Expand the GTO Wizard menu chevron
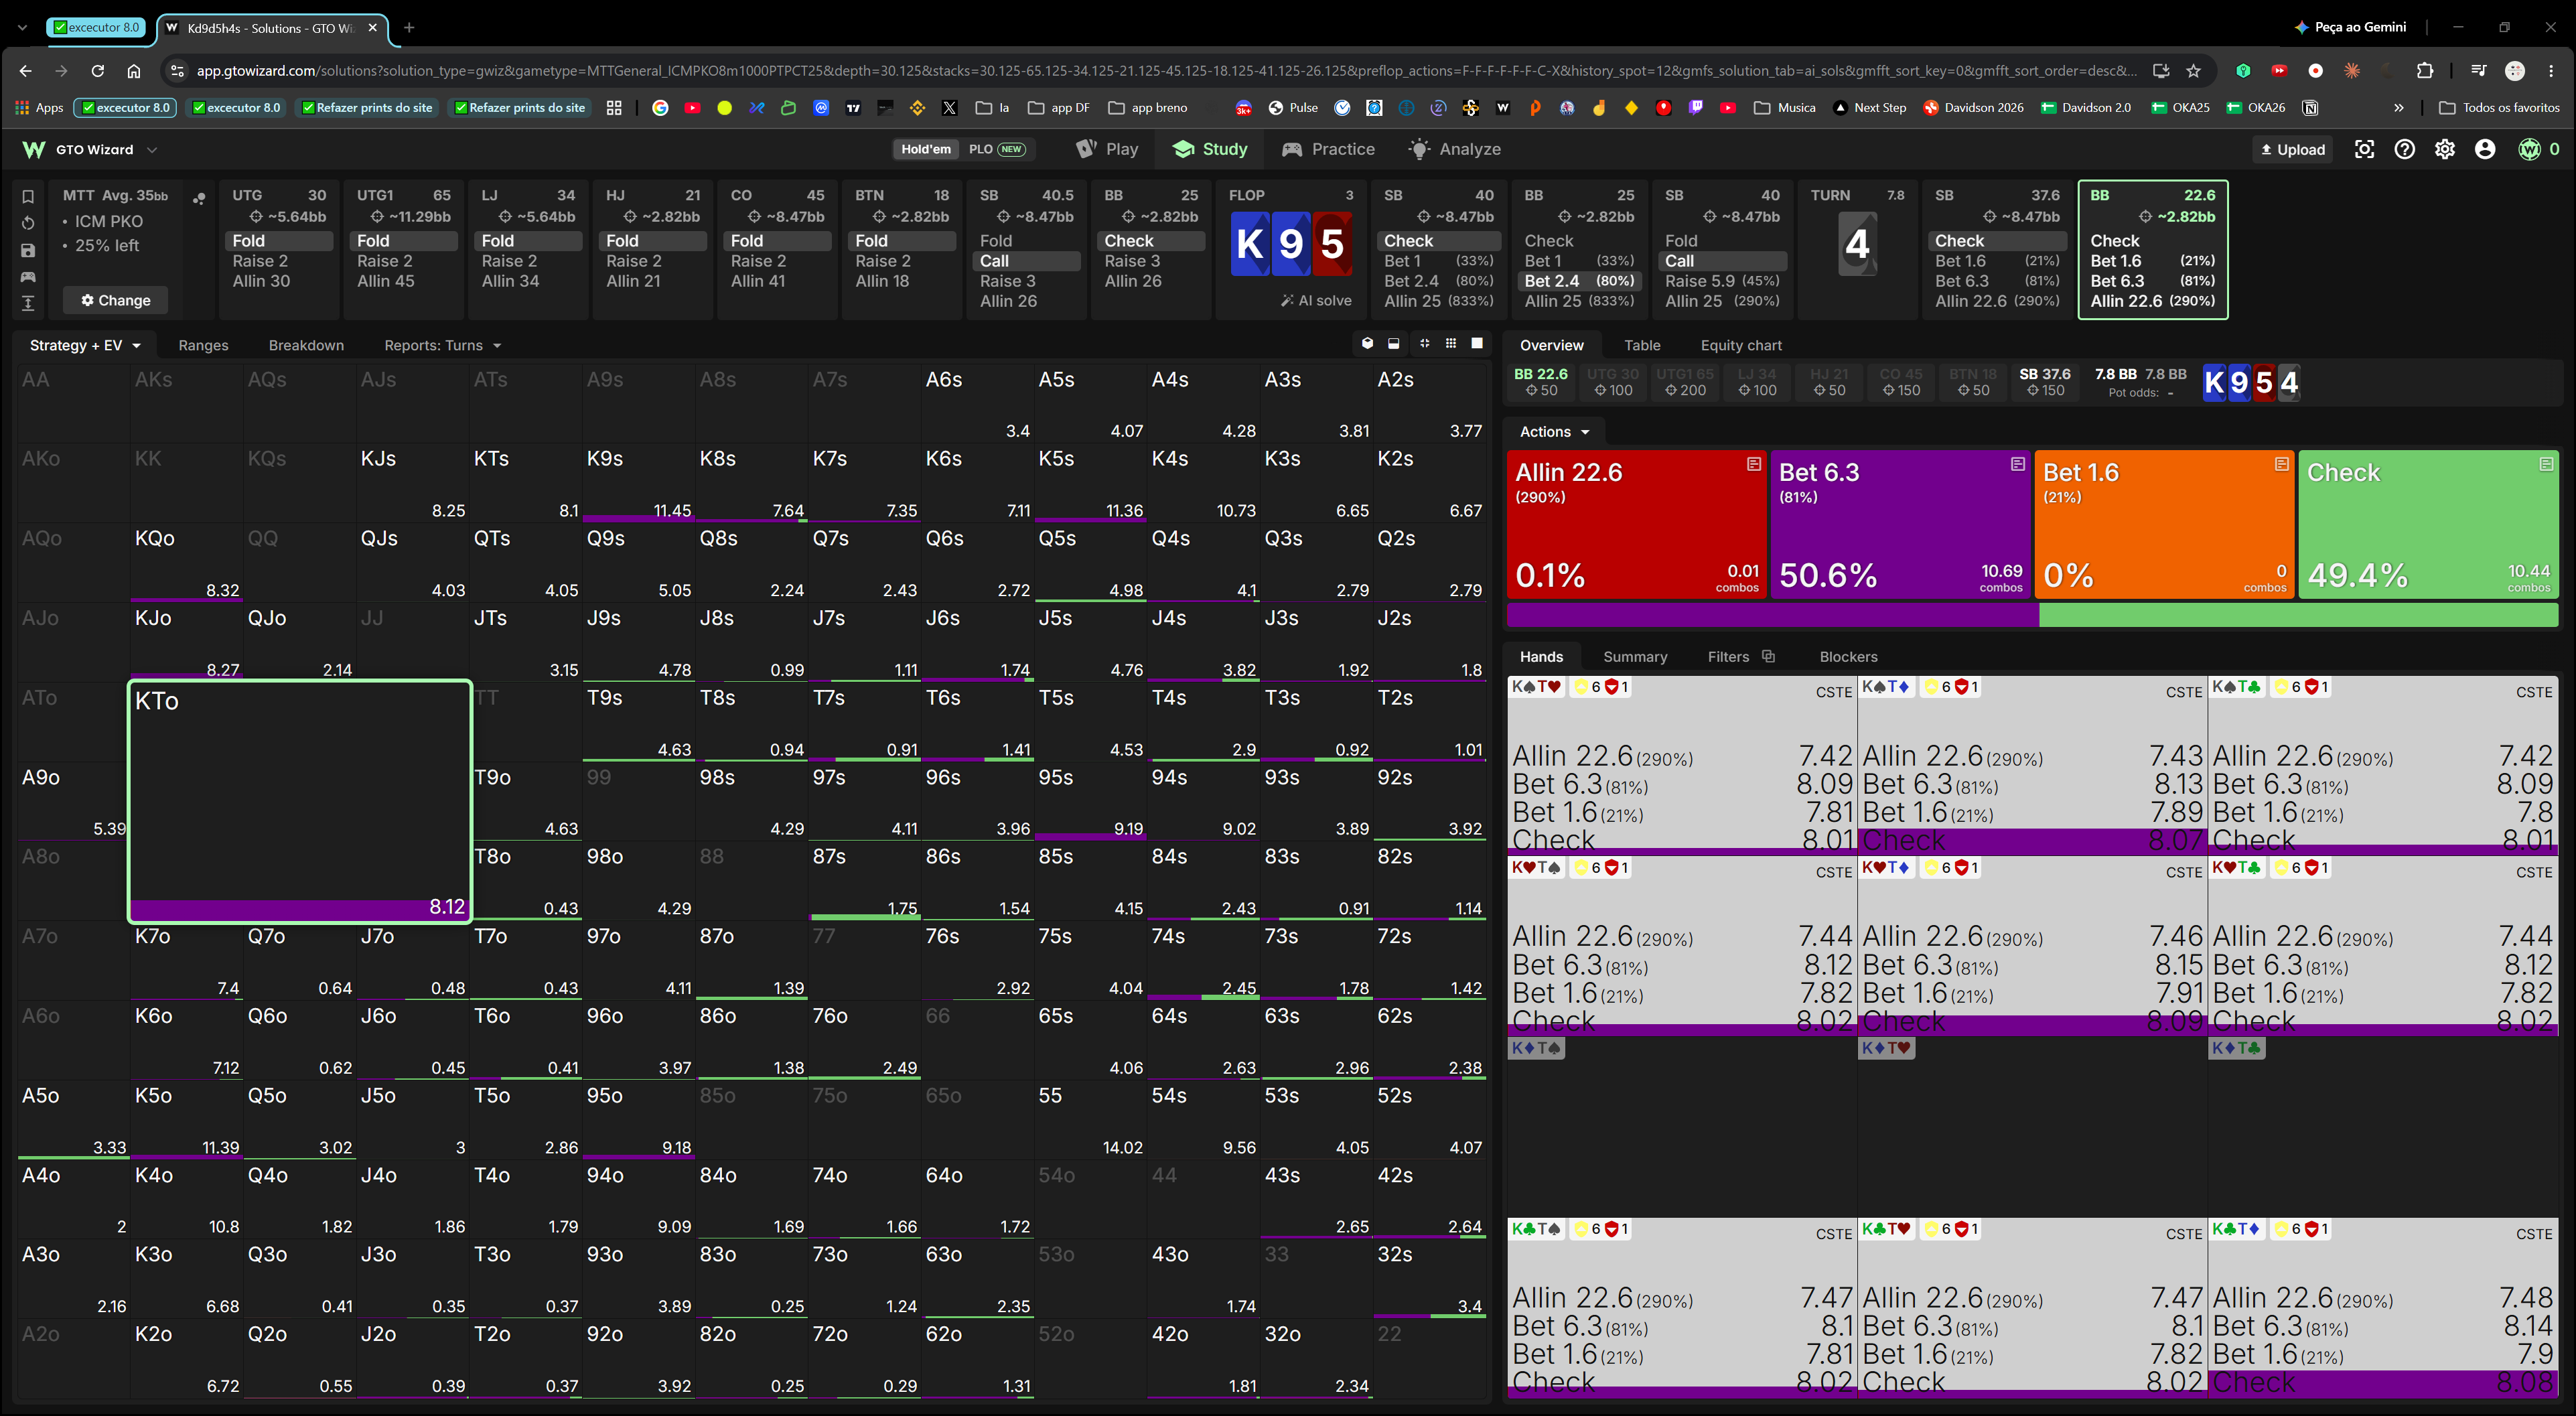This screenshot has width=2576, height=1416. 152,149
